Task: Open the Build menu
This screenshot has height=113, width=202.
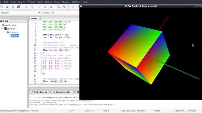Action: point(40,2)
